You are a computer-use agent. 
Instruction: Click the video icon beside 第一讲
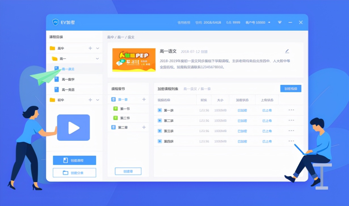click(x=159, y=110)
